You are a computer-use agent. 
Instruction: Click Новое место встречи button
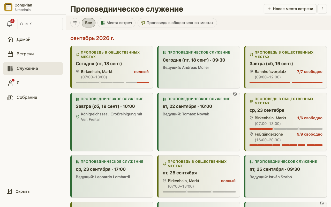pyautogui.click(x=290, y=9)
